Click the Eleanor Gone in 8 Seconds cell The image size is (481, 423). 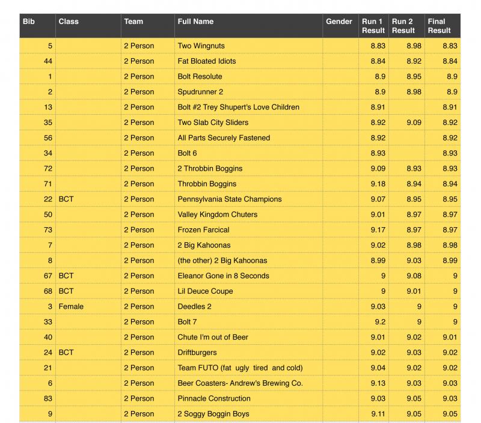248,276
